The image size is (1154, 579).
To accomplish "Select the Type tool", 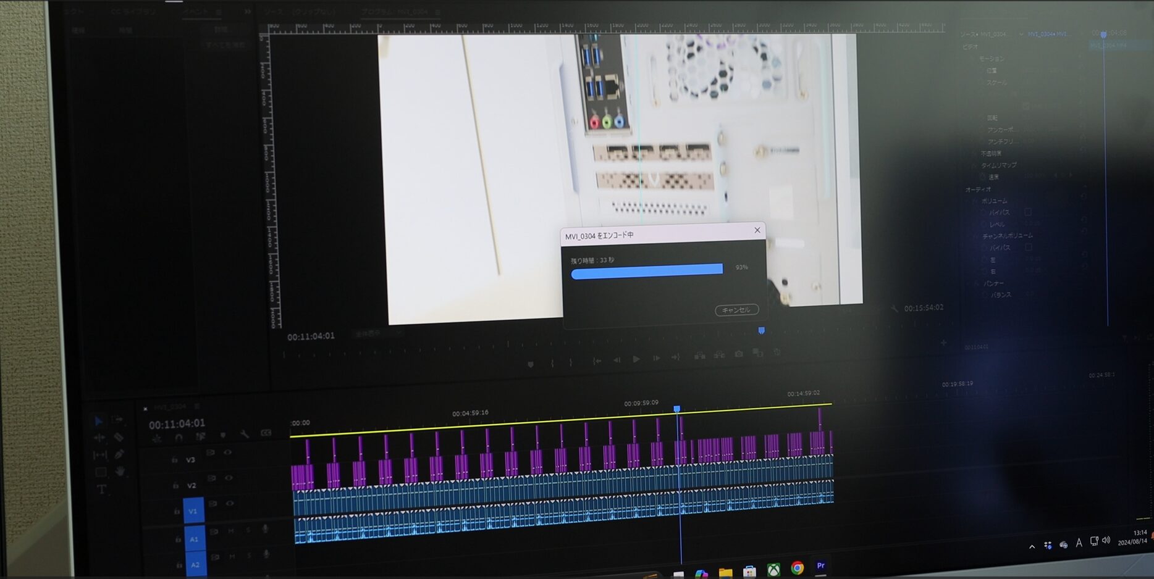I will tap(102, 489).
